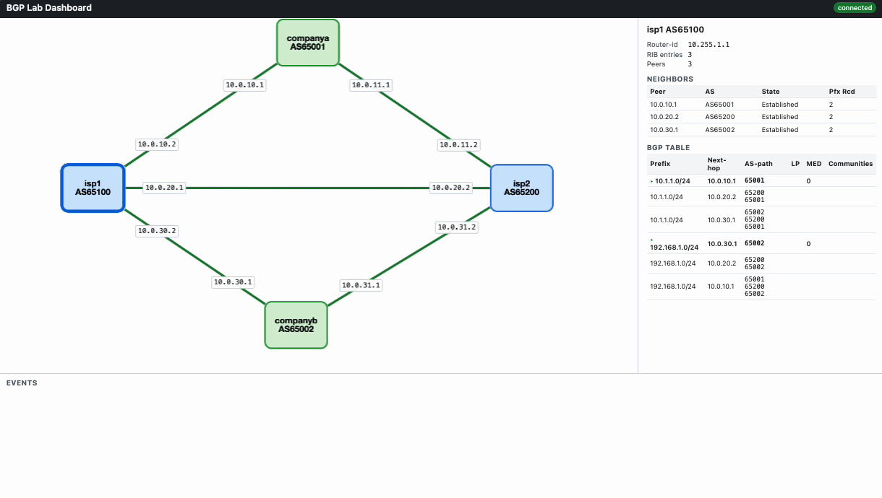Click the Pfx Rcd column header

842,92
